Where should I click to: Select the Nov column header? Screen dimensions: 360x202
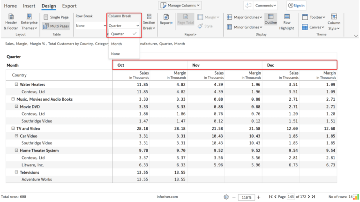[x=225, y=65]
